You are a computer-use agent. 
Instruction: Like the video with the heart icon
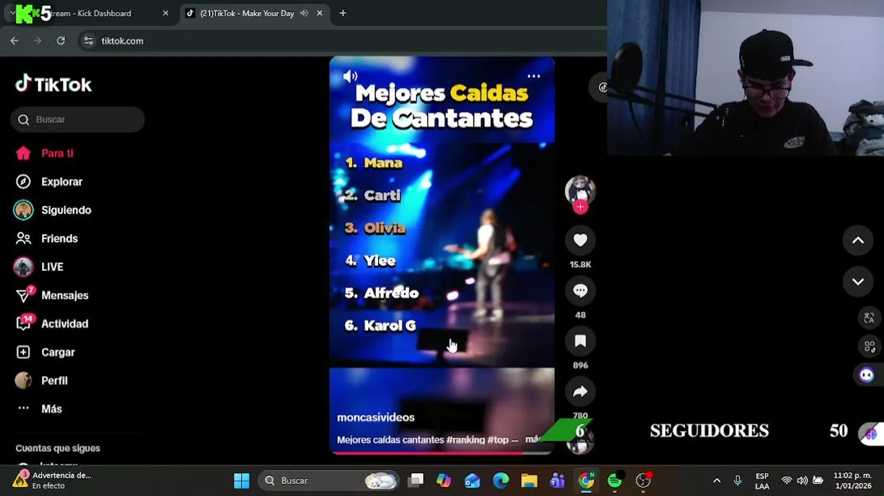pos(580,240)
